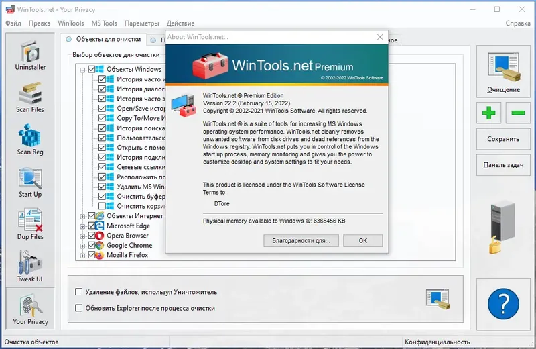The width and height of the screenshot is (536, 349).
Task: Click the licensee name DTore
Action: coord(222,203)
